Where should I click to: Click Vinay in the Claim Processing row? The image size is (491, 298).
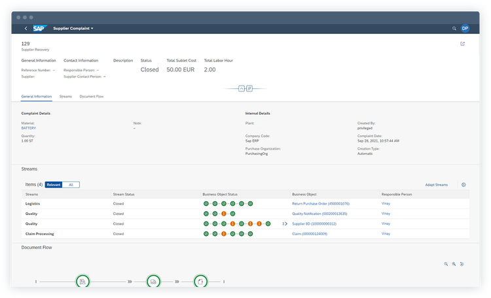click(386, 233)
